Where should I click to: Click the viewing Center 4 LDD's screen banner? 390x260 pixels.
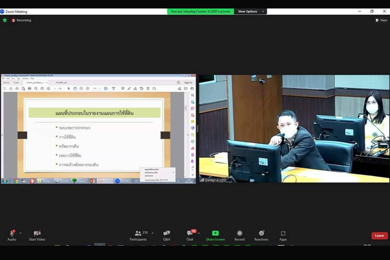200,11
